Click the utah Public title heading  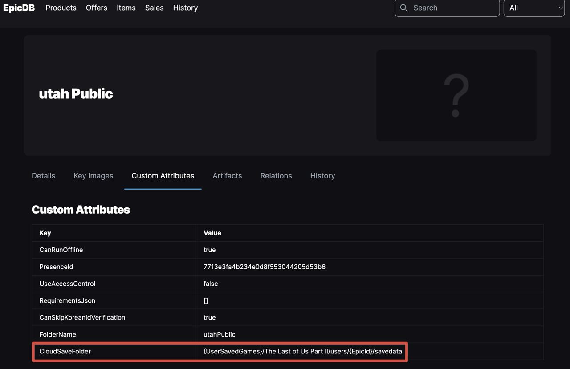tap(76, 93)
